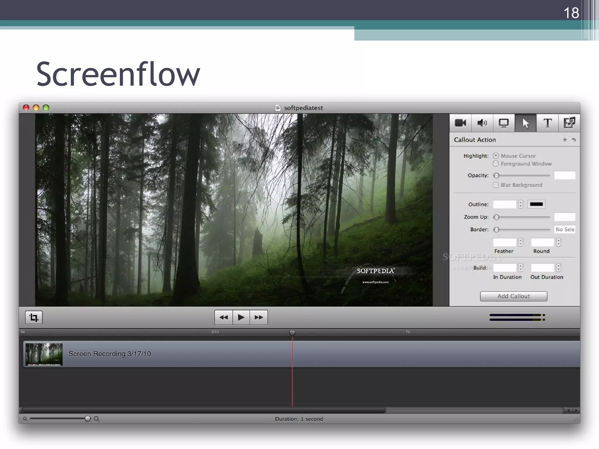Click the scrollbar left arrow
Viewport: 599px width, 449px height.
pos(568,410)
